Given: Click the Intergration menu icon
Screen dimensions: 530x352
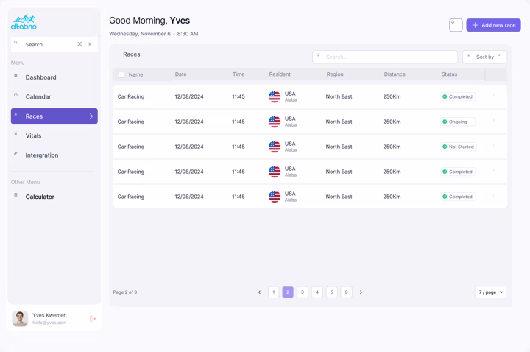Looking at the screenshot, I should click(x=15, y=153).
